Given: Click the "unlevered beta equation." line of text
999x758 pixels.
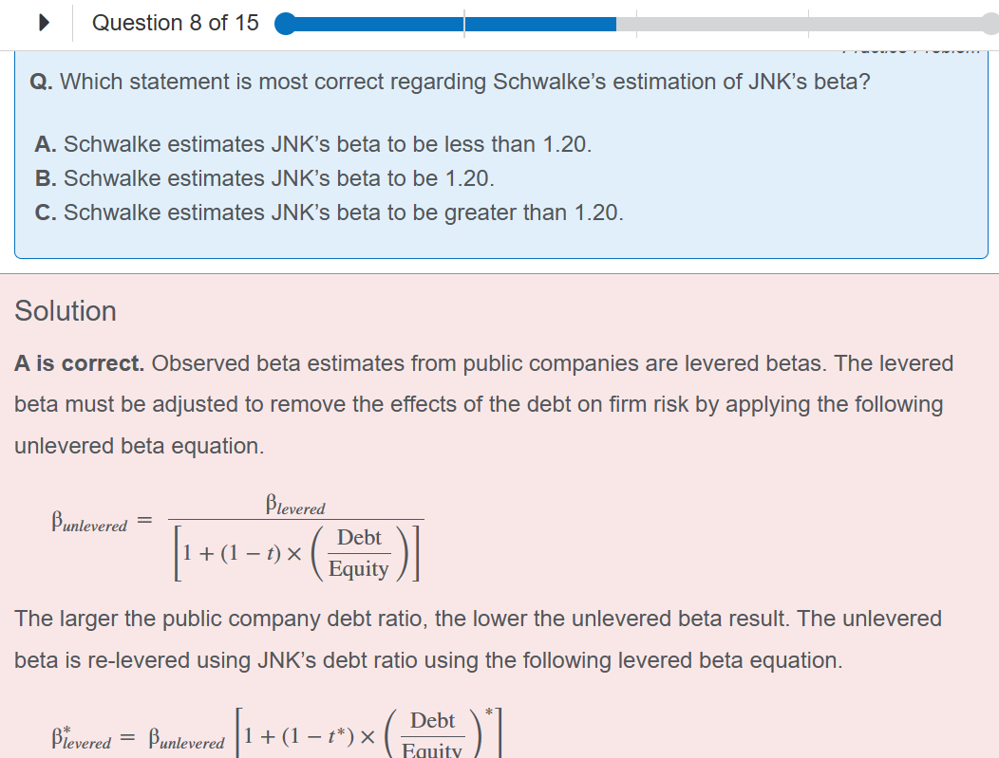Looking at the screenshot, I should 139,446.
